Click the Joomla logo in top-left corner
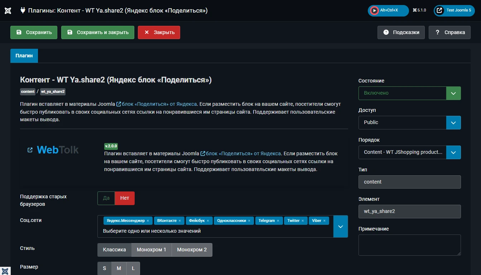Viewport: 481px width, 275px height. coord(8,10)
